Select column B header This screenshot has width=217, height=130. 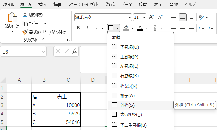[44, 80]
